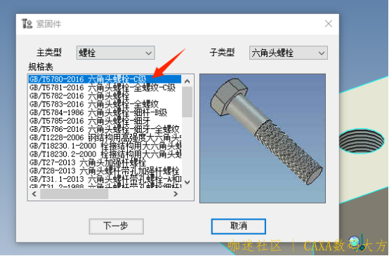Close the 紧固件 dialog

(329, 24)
